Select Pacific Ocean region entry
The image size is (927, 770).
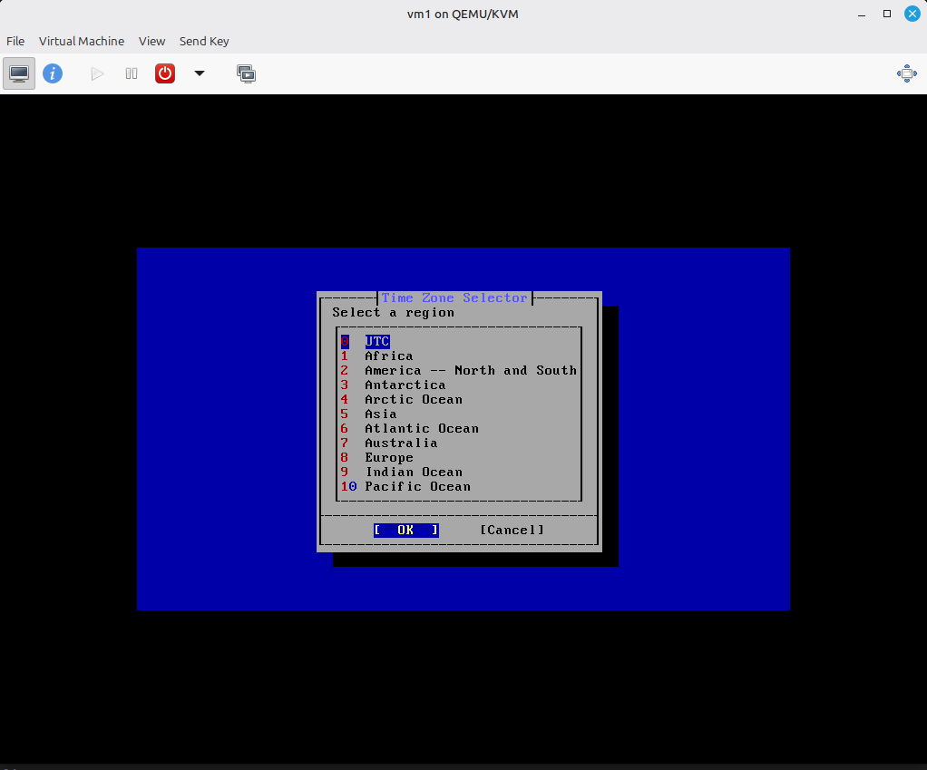click(x=417, y=487)
